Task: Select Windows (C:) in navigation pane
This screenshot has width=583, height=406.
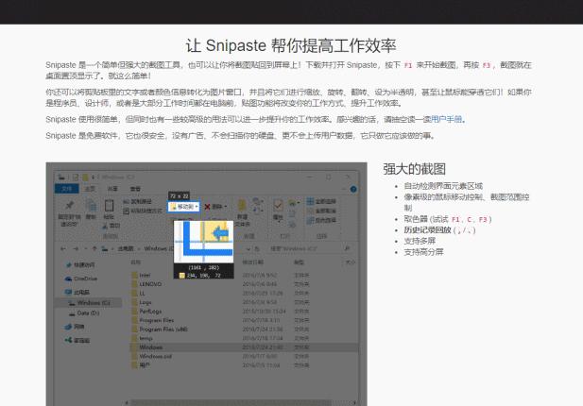Action: 89,303
